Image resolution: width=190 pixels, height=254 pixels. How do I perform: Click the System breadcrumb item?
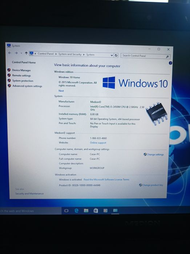pos(90,55)
